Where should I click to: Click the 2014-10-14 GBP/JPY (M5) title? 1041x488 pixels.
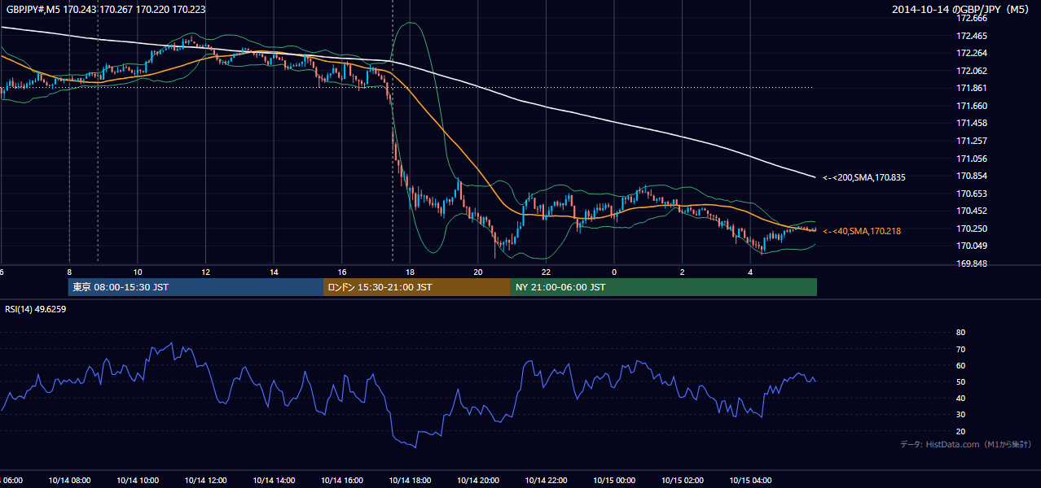click(960, 10)
